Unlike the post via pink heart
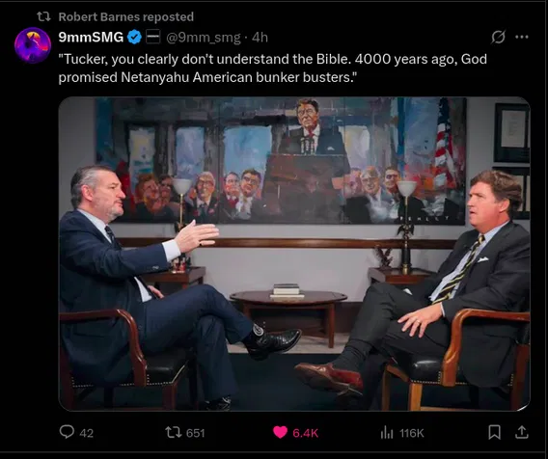 pos(281,432)
